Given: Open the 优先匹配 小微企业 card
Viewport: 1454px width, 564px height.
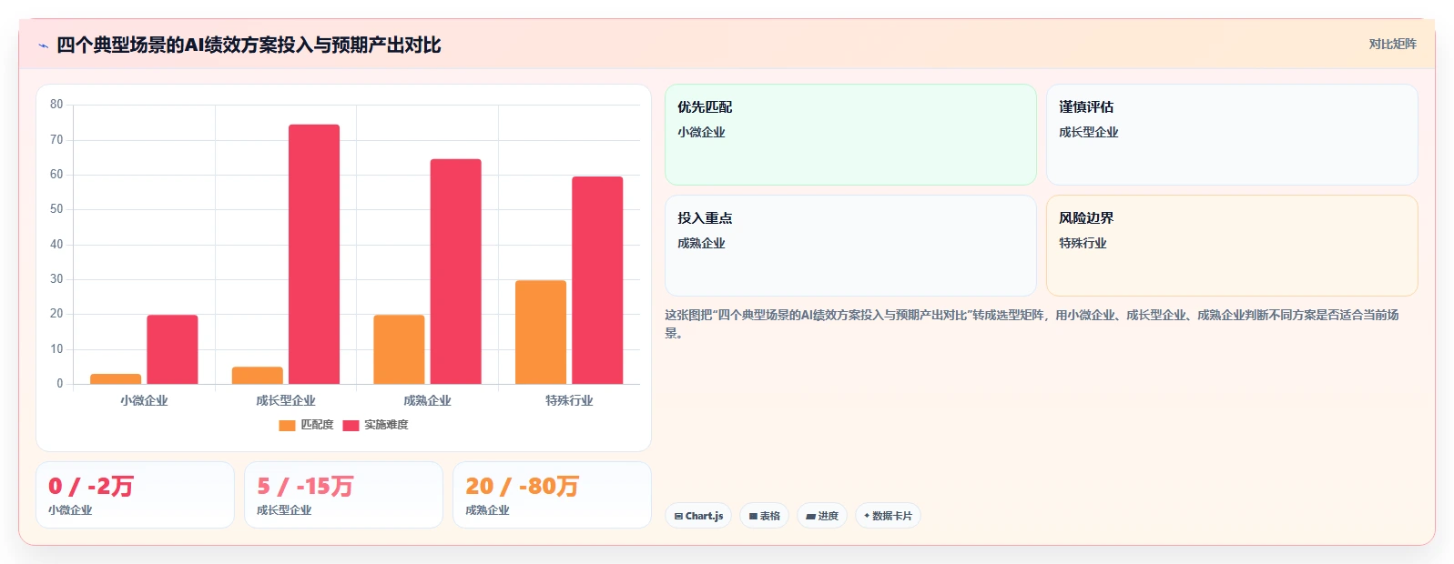Looking at the screenshot, I should coord(850,135).
